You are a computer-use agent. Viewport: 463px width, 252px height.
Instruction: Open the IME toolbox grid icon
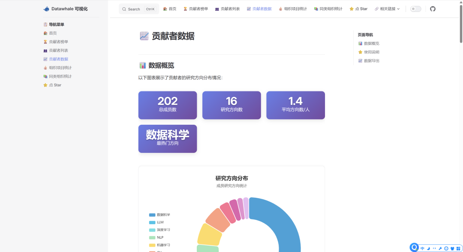[x=458, y=249]
